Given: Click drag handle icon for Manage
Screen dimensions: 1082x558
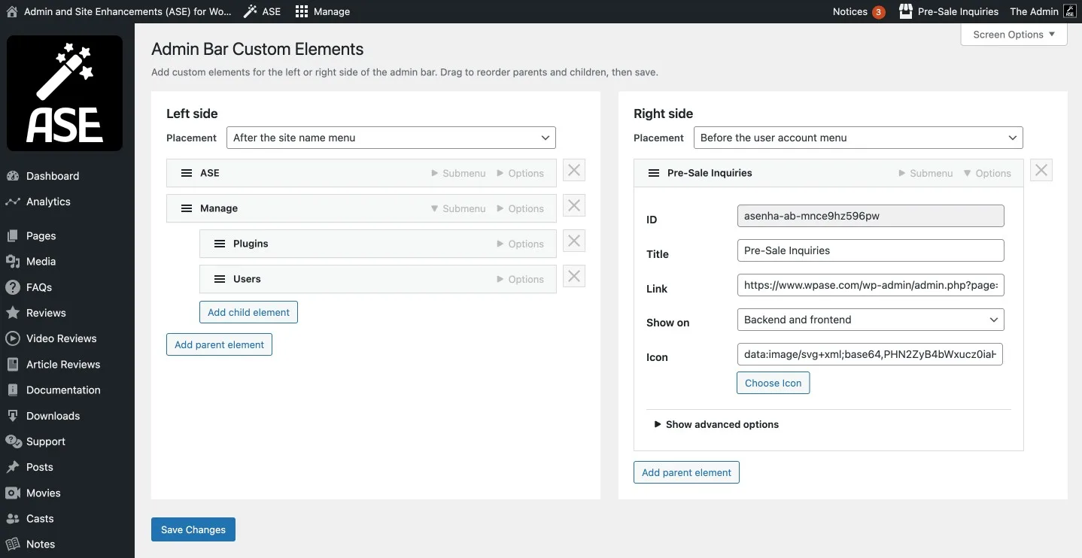Looking at the screenshot, I should pyautogui.click(x=187, y=208).
